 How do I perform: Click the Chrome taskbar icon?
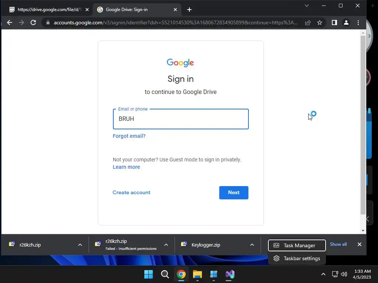tap(181, 274)
